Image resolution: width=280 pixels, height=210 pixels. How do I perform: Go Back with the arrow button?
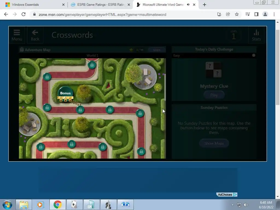point(35,35)
